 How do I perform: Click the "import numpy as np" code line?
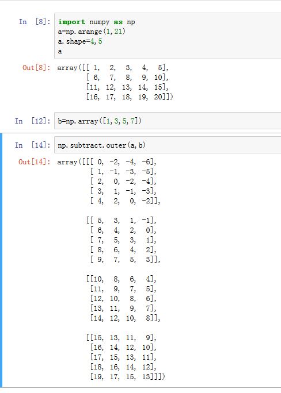coord(96,22)
